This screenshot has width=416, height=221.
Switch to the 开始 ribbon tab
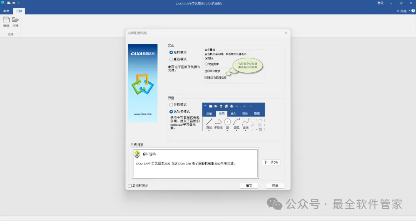19,11
